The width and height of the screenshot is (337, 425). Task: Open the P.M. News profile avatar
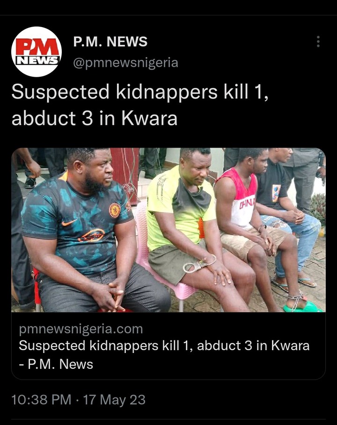37,51
